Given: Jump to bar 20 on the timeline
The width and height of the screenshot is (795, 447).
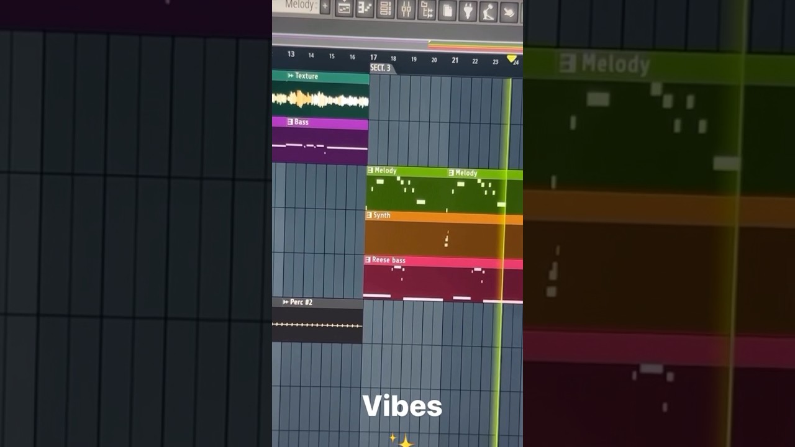Looking at the screenshot, I should (x=434, y=60).
